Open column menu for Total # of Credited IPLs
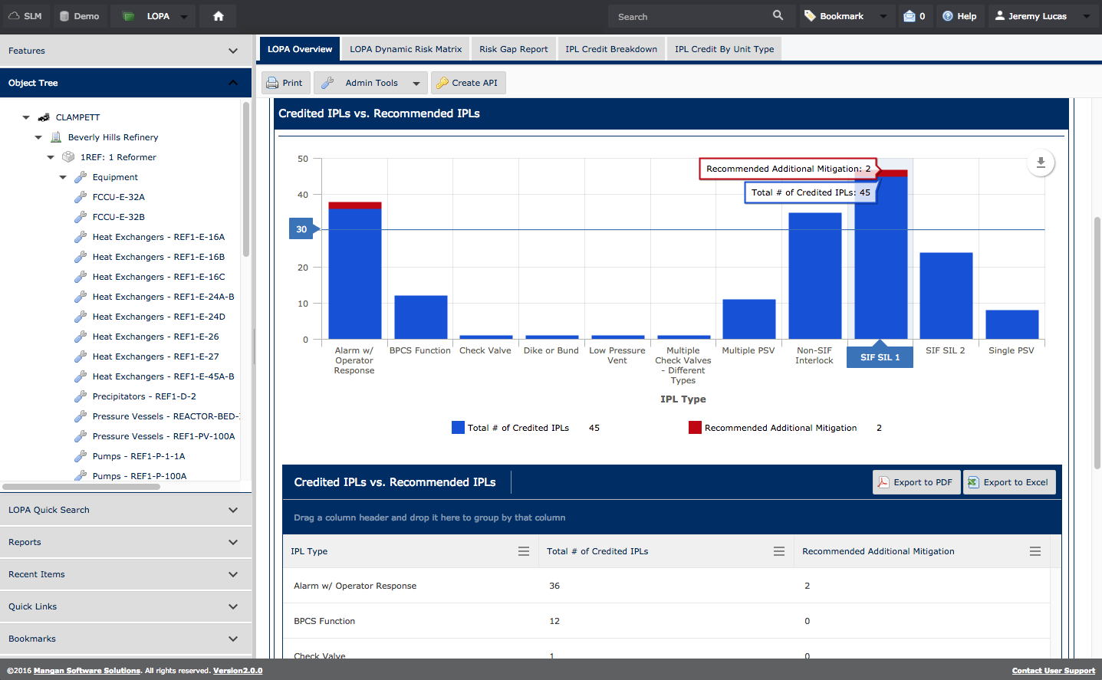 coord(778,551)
